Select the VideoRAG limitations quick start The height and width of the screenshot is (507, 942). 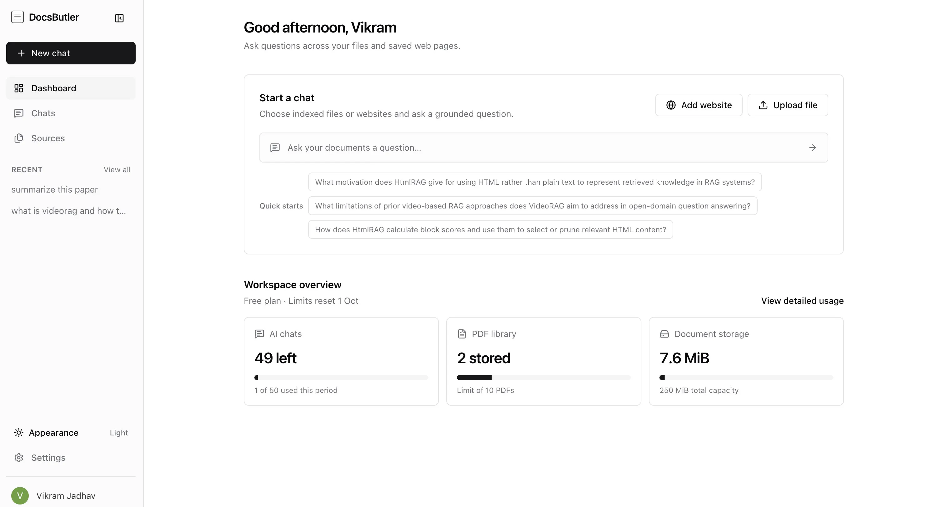[533, 206]
